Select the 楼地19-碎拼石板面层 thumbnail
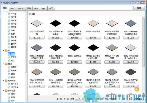147x103 pixels. pos(112,48)
